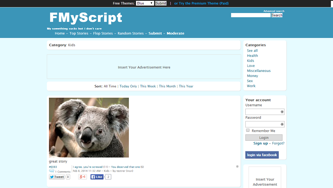Select the Kids category in the sidebar
The image size is (333, 188).
click(250, 61)
